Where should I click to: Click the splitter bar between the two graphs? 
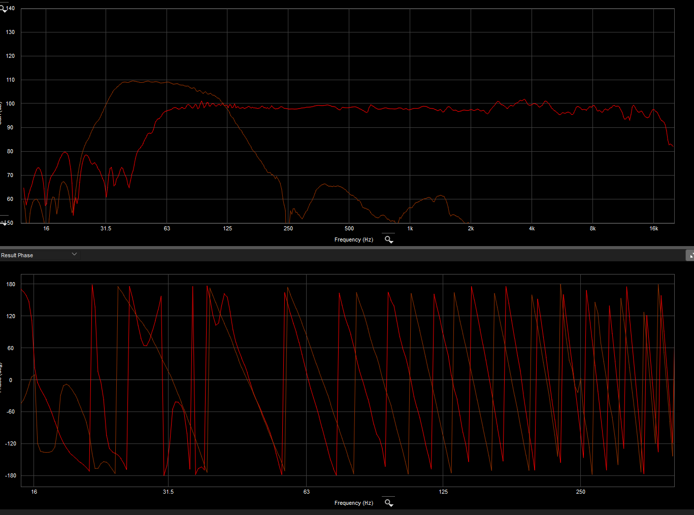click(347, 248)
